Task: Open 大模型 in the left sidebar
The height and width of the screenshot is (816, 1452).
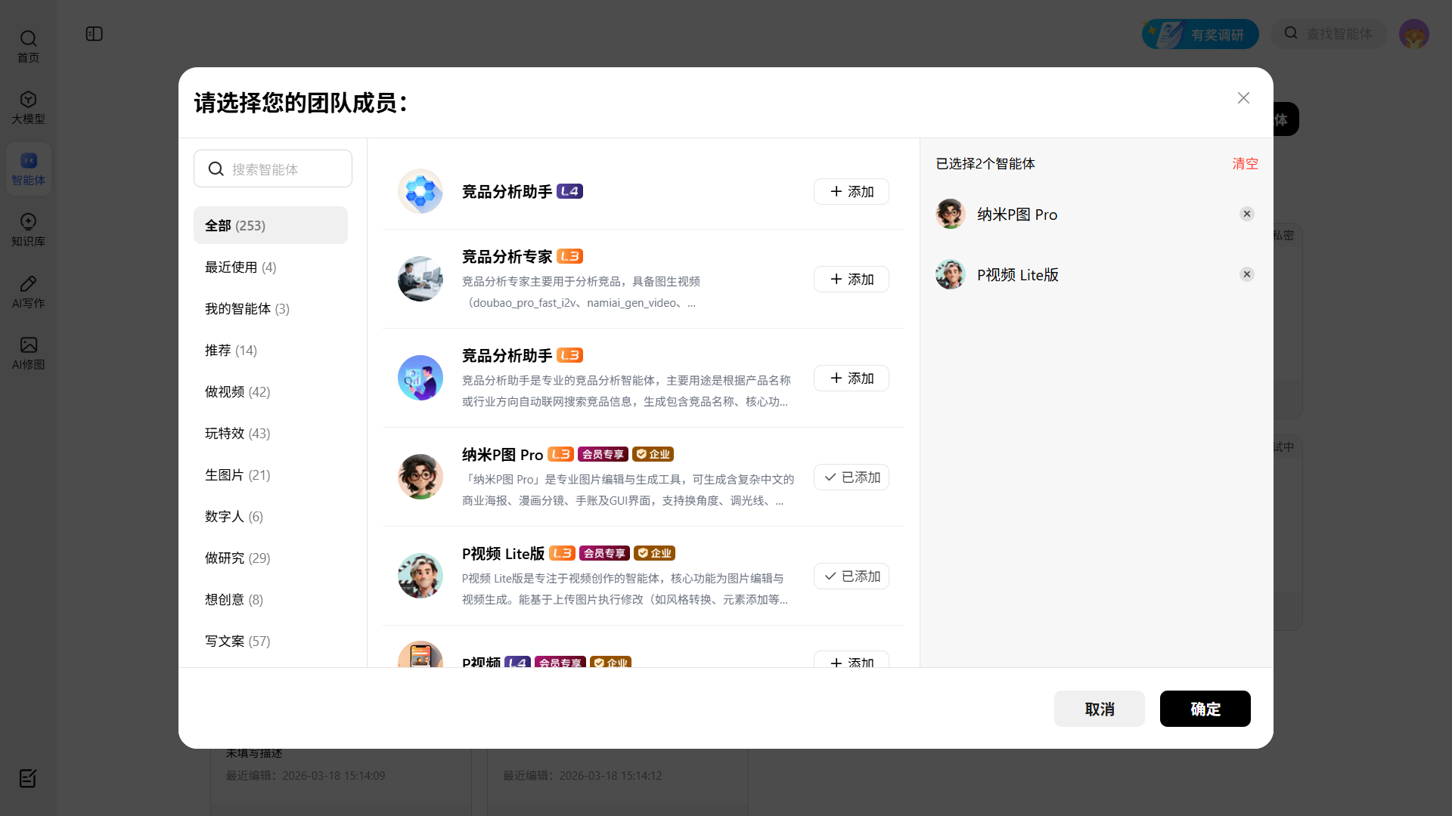Action: [28, 107]
